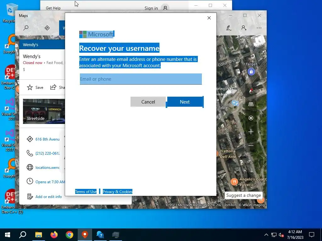The image size is (322, 241).
Task: Click the globe website icon
Action: [x=30, y=167]
